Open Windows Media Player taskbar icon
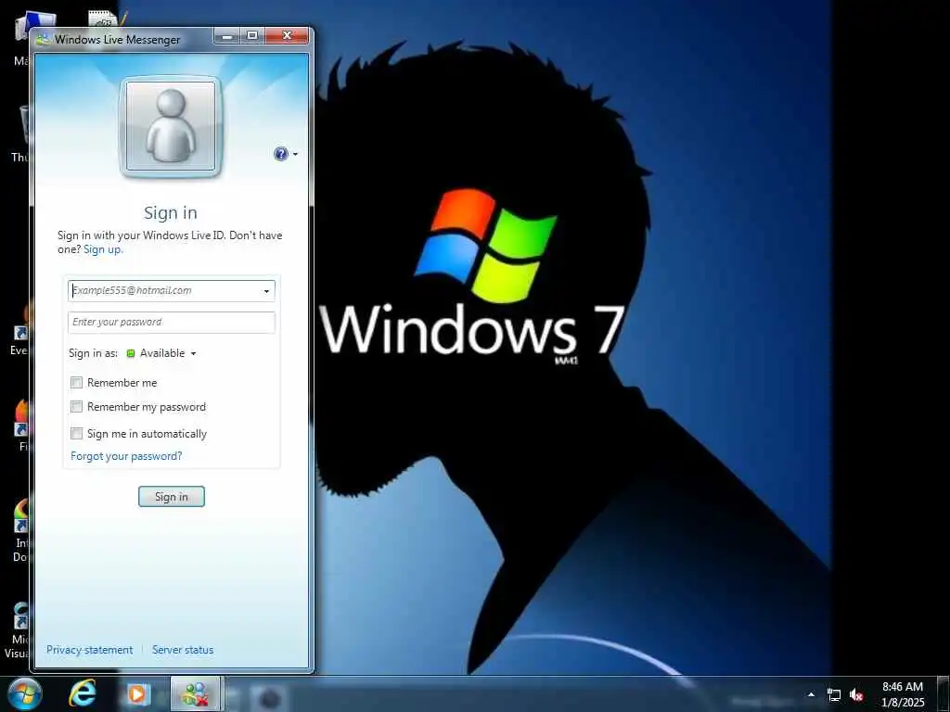950x712 pixels. tap(137, 694)
